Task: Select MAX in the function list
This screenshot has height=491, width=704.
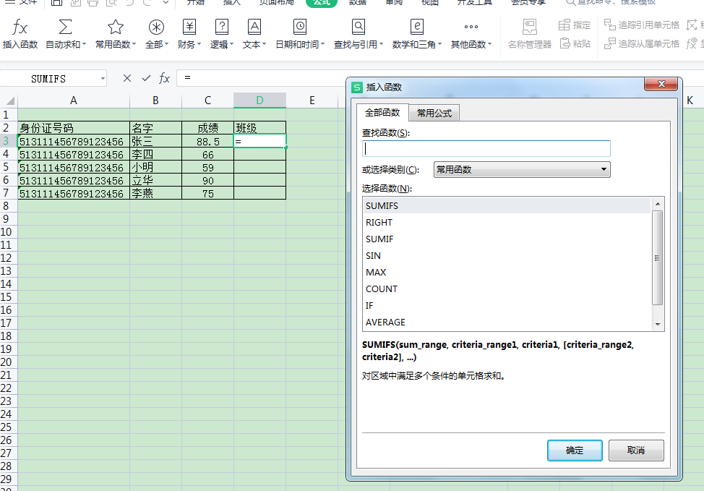Action: pos(507,272)
